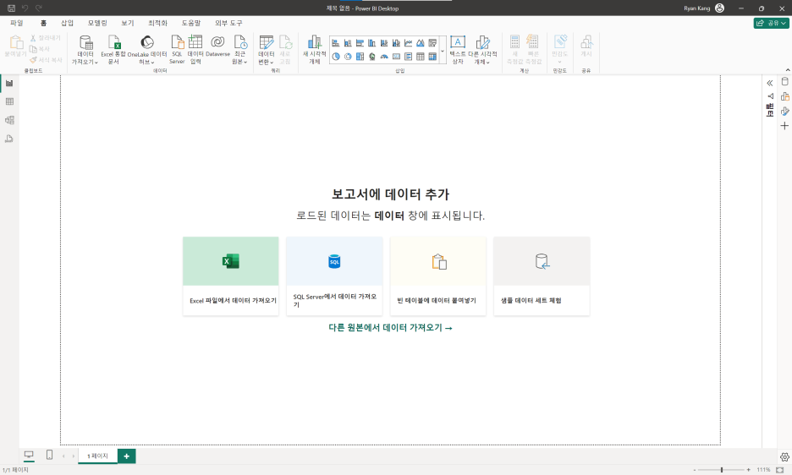Click SQL Server에서 데이터 가져오기 card
This screenshot has height=475, width=792.
coord(334,276)
